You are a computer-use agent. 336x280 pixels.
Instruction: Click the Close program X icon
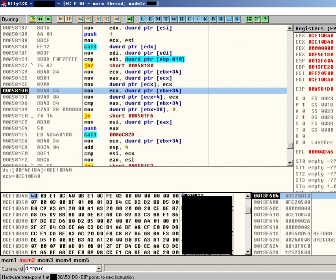pos(48,19)
